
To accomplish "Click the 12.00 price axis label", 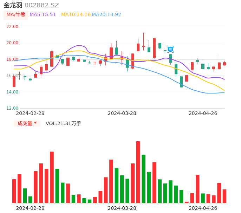I will tap(12, 108).
